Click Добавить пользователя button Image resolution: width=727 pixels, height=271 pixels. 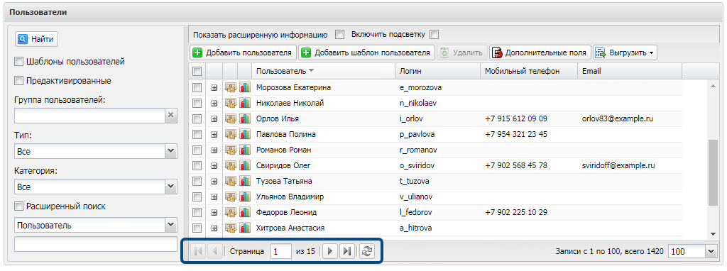pyautogui.click(x=244, y=52)
